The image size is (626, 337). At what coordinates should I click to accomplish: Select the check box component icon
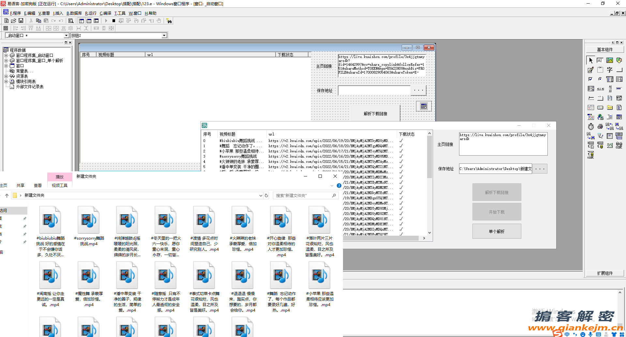(591, 79)
